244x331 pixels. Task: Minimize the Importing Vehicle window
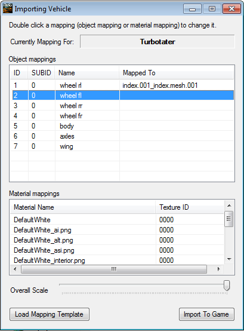pyautogui.click(x=192, y=9)
